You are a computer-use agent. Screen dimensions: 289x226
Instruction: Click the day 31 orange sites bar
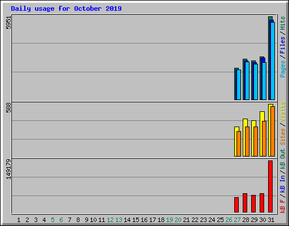pos(273,131)
